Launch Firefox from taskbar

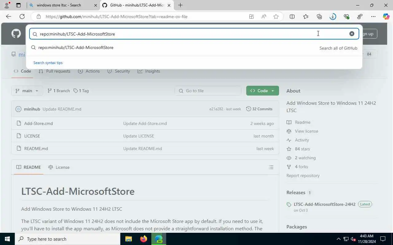143,239
